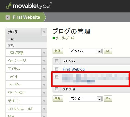The width and height of the screenshot is (130, 117).
Task: Expand the ユーザー menu arrow
Action: pyautogui.click(x=44, y=85)
